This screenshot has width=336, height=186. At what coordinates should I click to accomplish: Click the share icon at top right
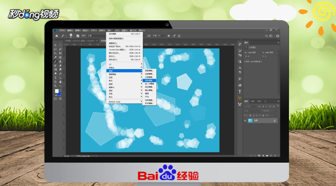(x=278, y=36)
